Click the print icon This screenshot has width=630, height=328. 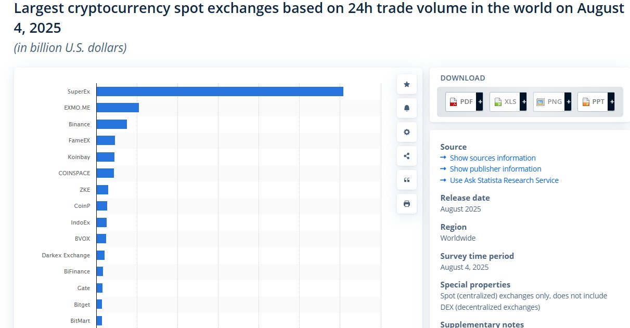point(407,204)
